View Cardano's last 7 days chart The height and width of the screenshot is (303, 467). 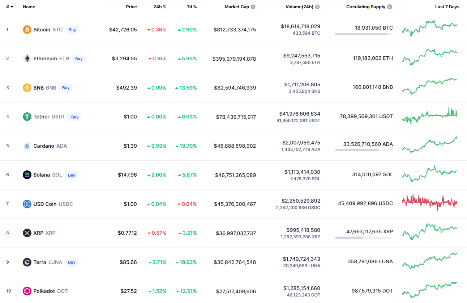pyautogui.click(x=430, y=145)
